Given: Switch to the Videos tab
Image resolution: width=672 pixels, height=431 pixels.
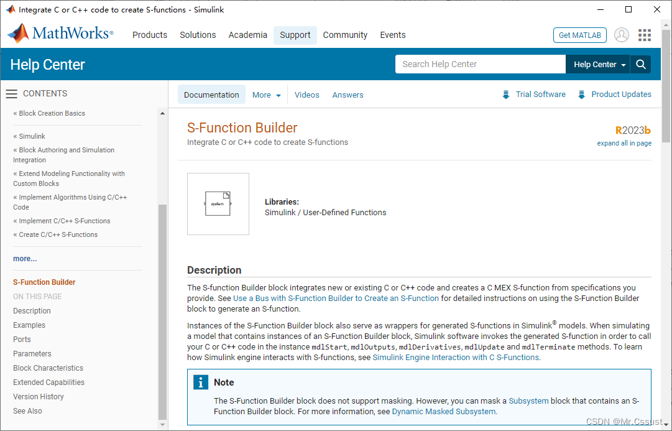Looking at the screenshot, I should tap(307, 95).
